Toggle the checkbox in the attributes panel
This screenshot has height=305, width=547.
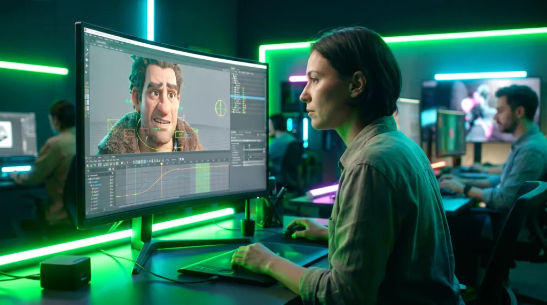pyautogui.click(x=232, y=138)
